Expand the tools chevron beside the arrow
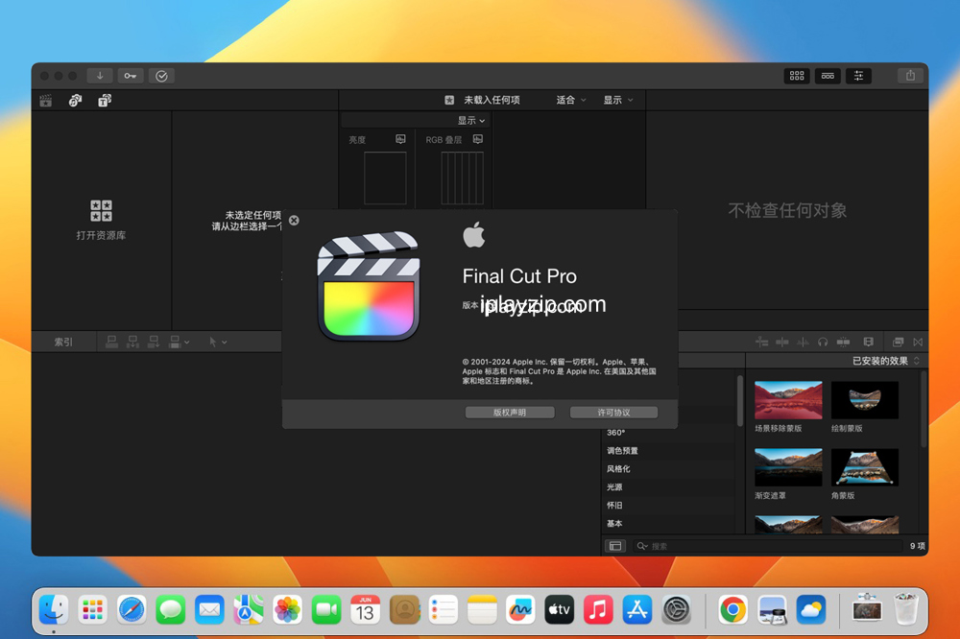This screenshot has width=960, height=639. coord(225,343)
